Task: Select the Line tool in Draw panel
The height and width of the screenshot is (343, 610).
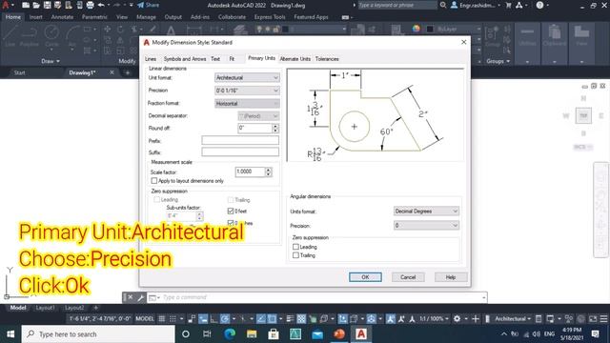Action: coord(10,36)
